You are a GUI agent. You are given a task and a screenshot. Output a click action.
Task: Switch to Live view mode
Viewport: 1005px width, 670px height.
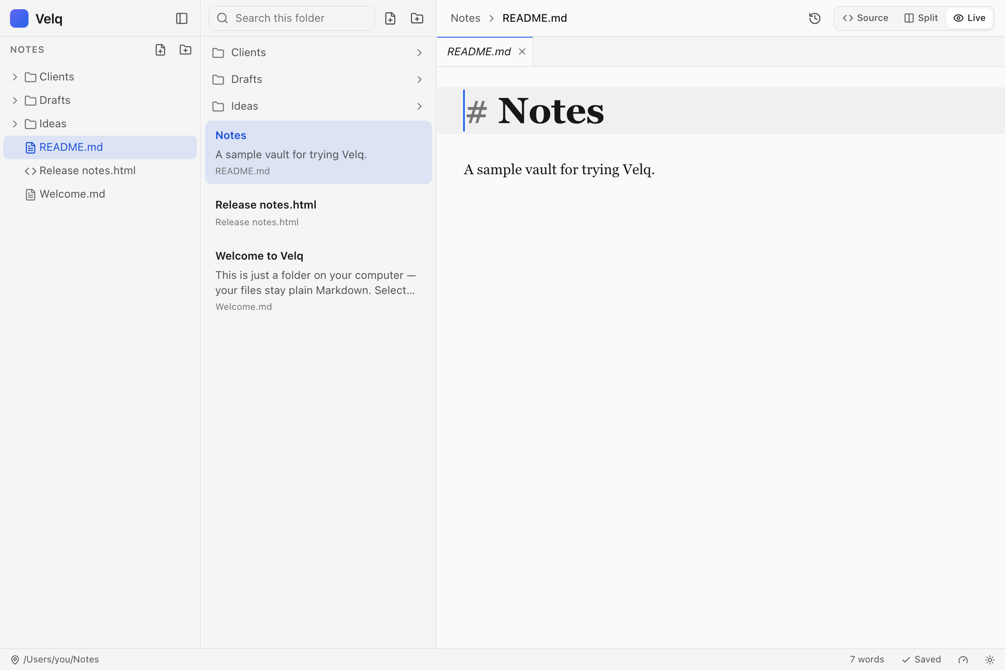(x=969, y=18)
